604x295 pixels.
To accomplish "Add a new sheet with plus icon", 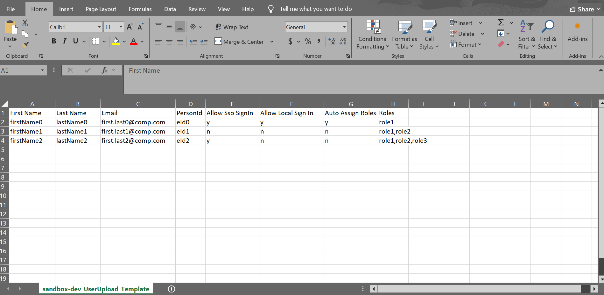I will (172, 289).
